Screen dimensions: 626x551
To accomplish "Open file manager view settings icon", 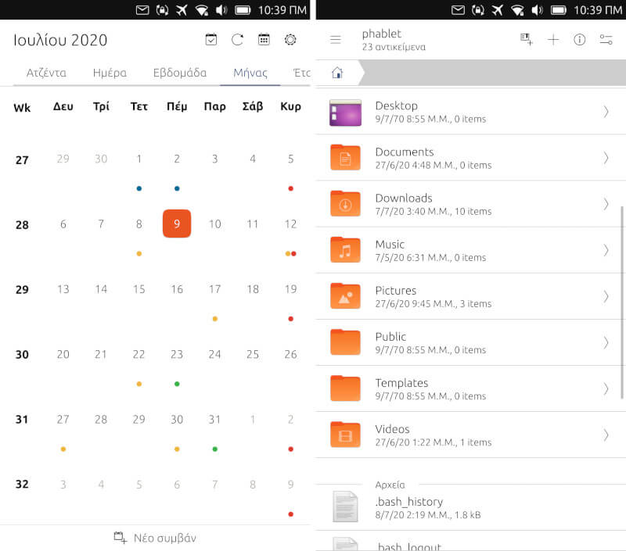I will (x=606, y=40).
